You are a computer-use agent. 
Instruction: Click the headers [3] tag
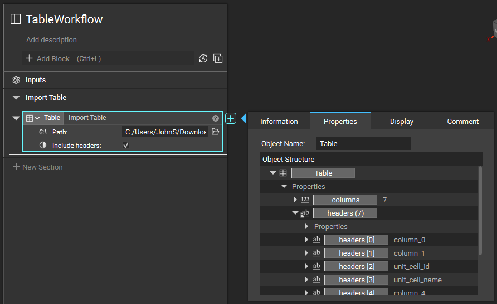click(357, 280)
